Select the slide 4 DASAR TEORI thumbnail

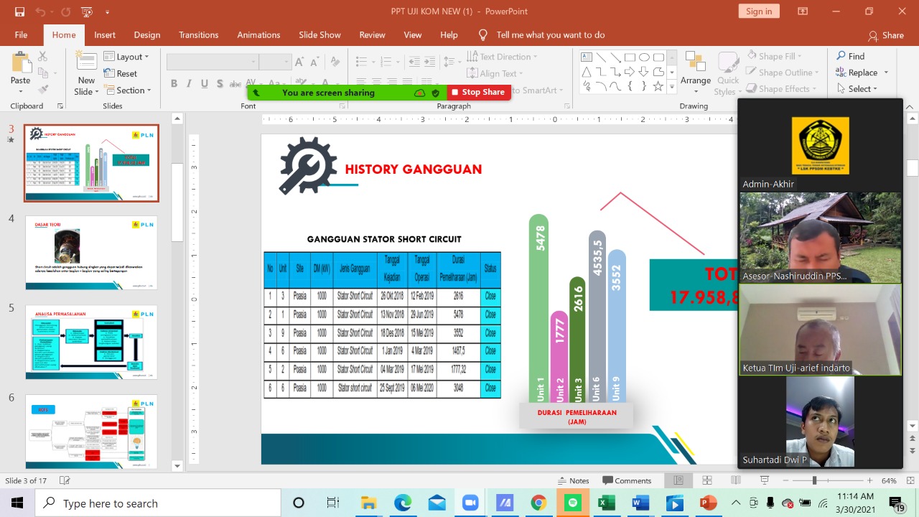click(x=91, y=253)
